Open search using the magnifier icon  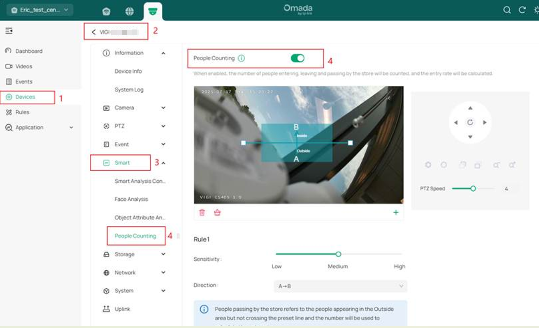point(507,10)
